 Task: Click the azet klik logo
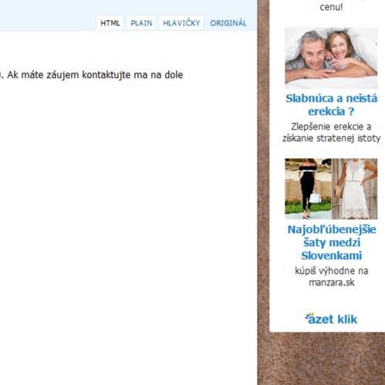tap(331, 319)
